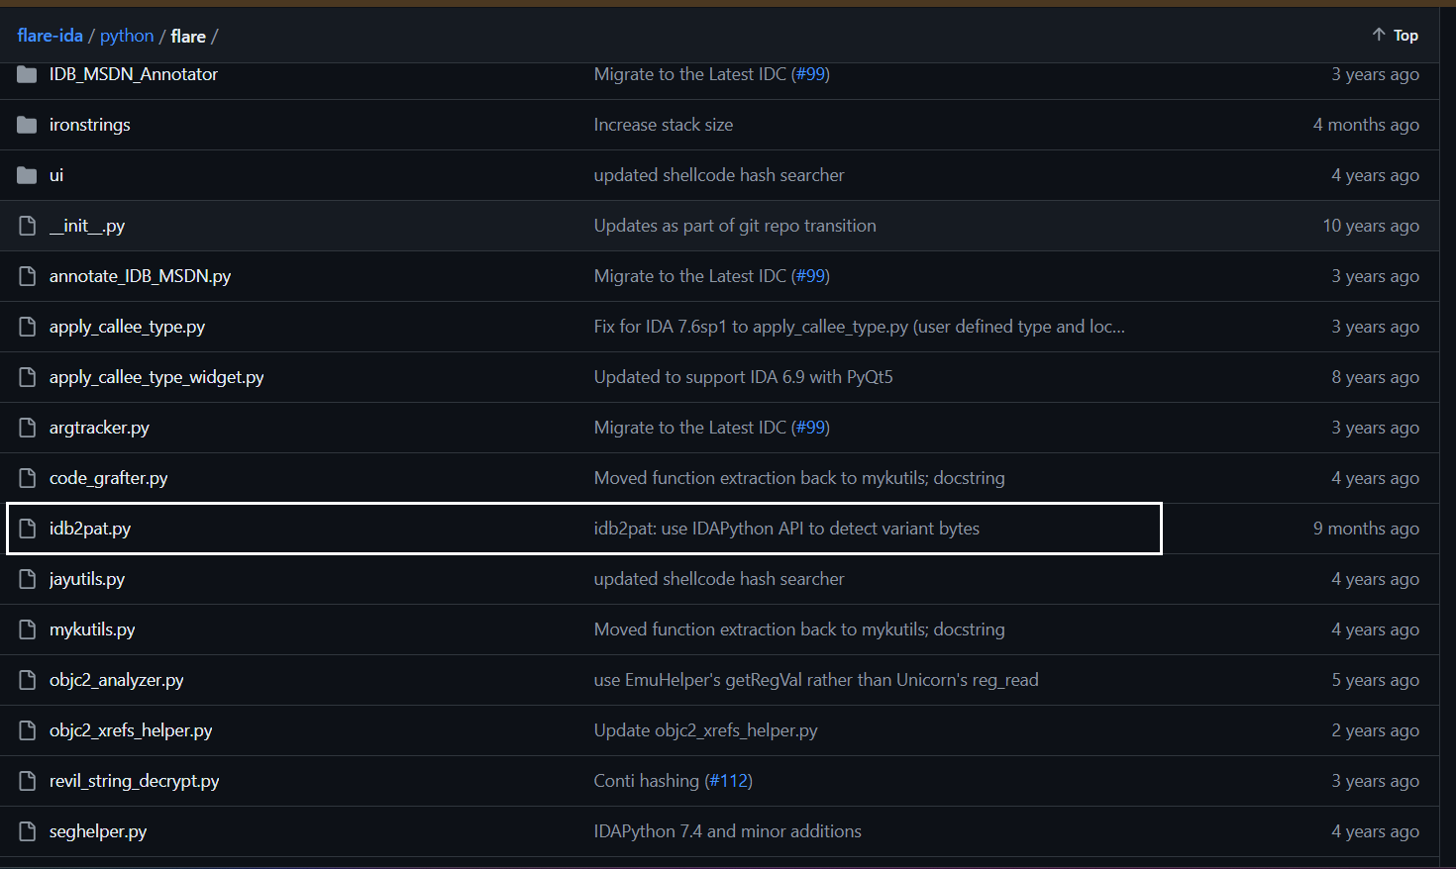This screenshot has height=869, width=1456.
Task: Open objc2_xrefs_helper.py file
Action: pos(131,730)
